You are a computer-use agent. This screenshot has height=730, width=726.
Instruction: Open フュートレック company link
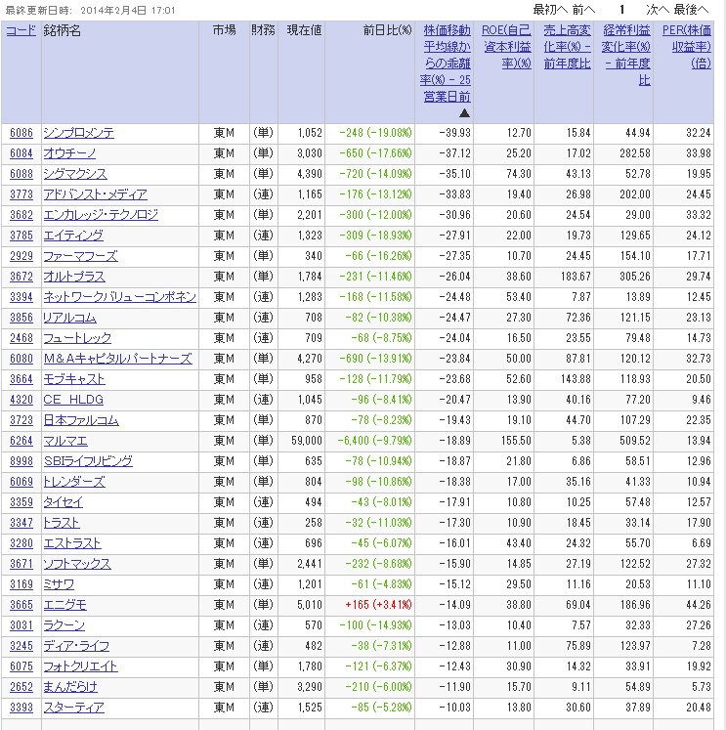pyautogui.click(x=77, y=338)
